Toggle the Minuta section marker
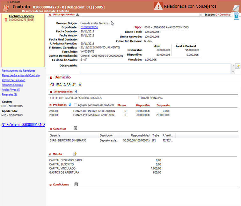This screenshot has width=241, height=206. pos(51,154)
